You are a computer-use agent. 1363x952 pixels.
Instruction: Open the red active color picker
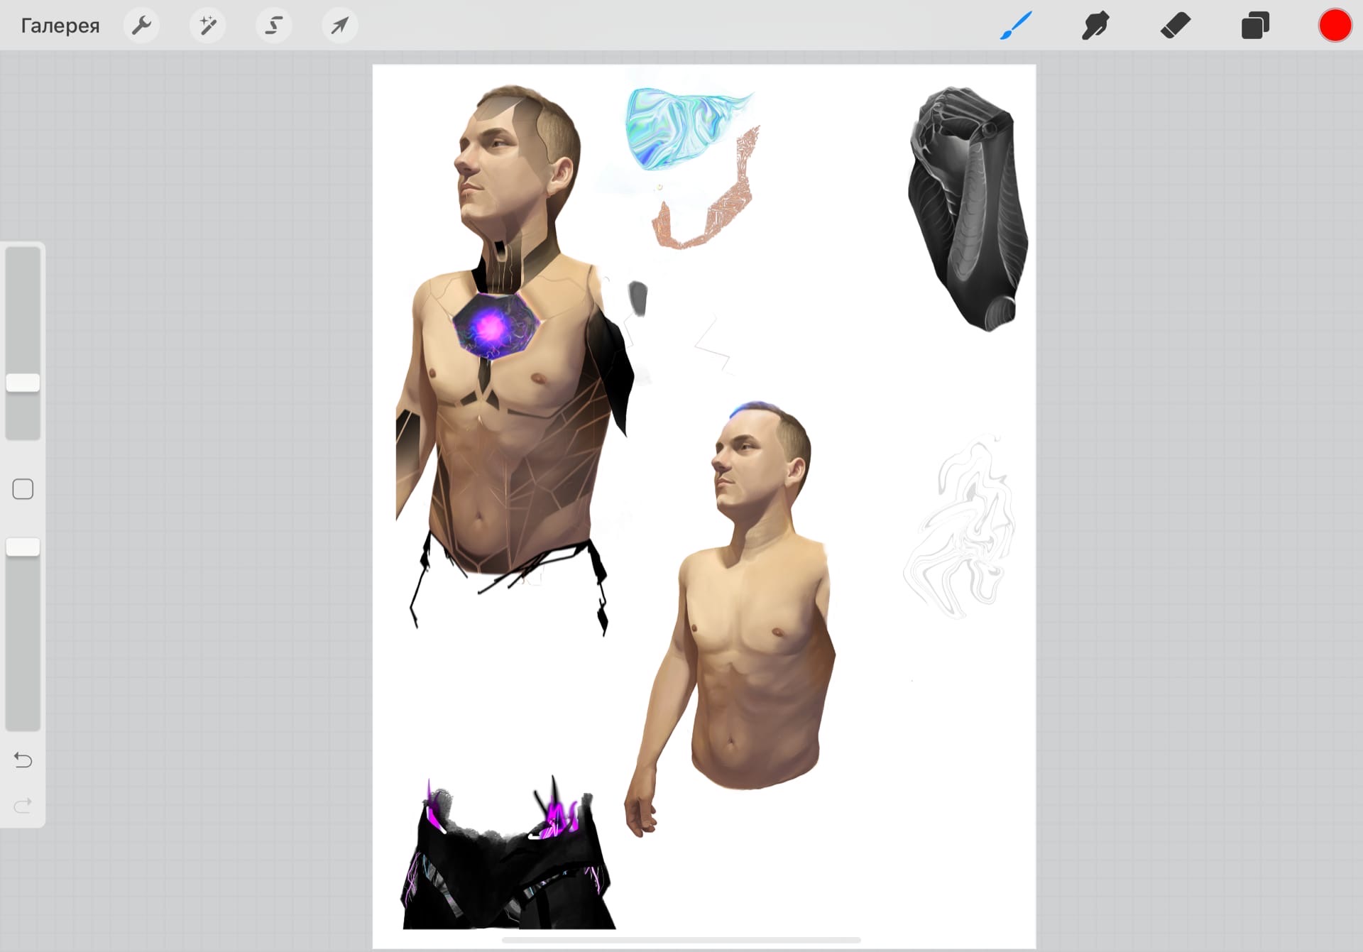coord(1335,26)
